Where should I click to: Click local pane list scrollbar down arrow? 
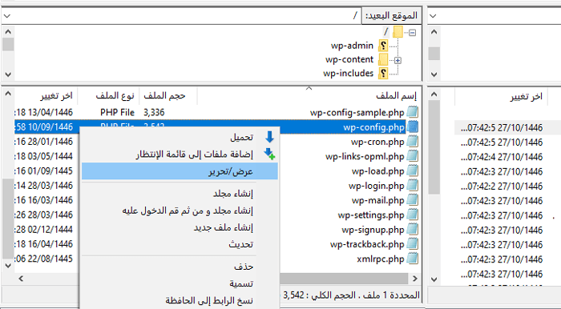pyautogui.click(x=434, y=279)
